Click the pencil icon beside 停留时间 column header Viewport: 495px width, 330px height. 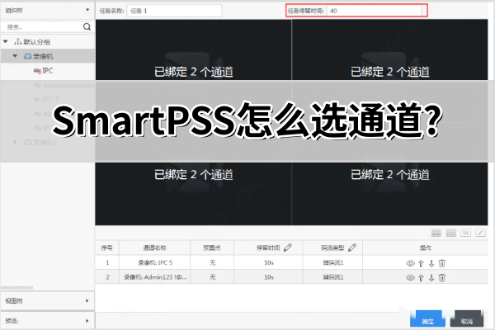288,247
